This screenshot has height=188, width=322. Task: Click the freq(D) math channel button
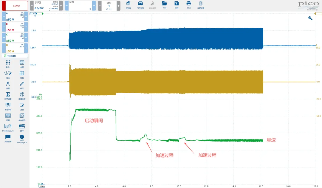point(15,56)
